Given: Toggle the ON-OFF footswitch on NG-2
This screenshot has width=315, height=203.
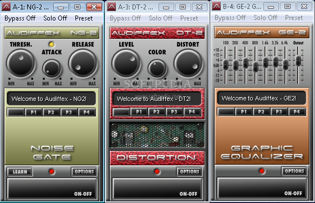Looking at the screenshot, I should pyautogui.click(x=52, y=189).
